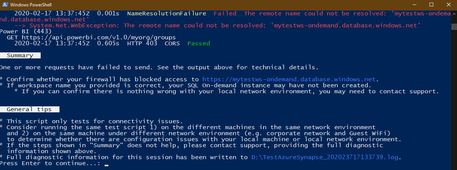Click the cursor after "Press Enter to continue"
457x170 pixels.
click(107, 164)
